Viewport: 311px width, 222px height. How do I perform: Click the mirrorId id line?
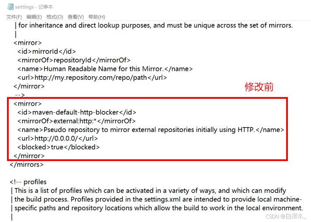point(57,51)
